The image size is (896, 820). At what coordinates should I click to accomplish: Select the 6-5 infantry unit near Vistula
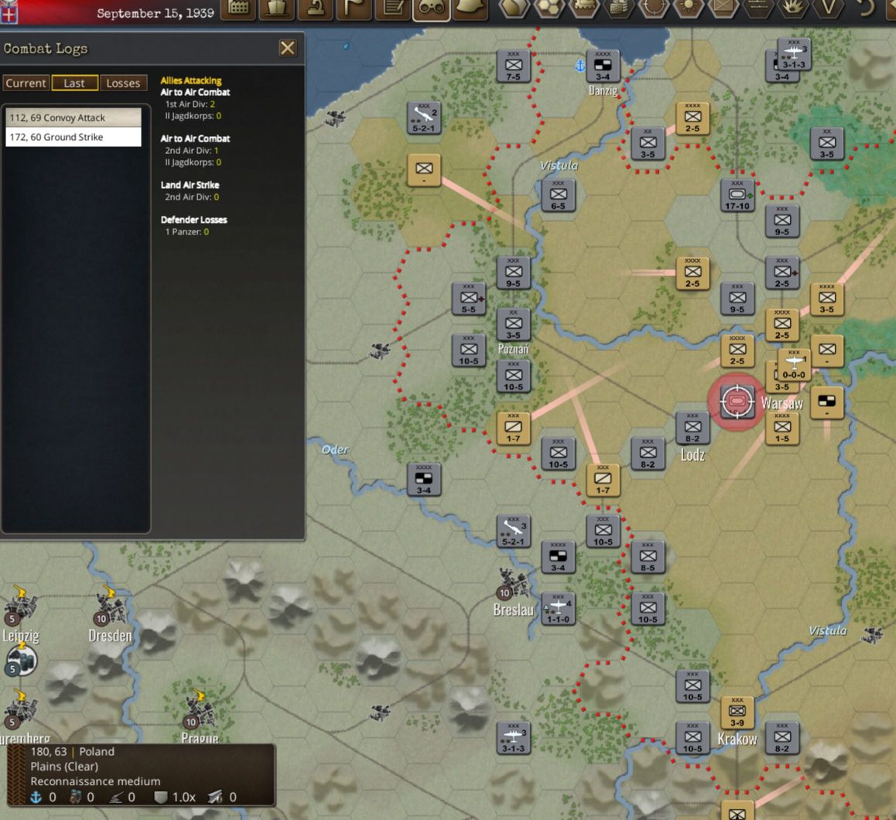(559, 196)
